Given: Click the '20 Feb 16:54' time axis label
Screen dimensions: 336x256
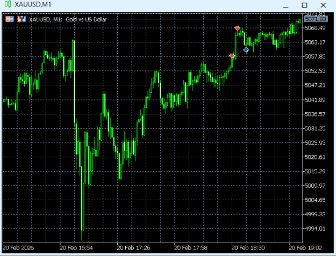Looking at the screenshot, I should tap(76, 248).
